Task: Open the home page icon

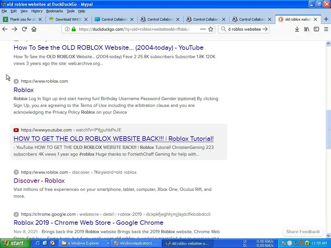Action: pos(34,29)
